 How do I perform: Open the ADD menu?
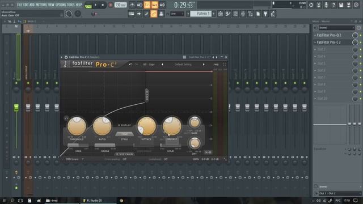[32, 5]
